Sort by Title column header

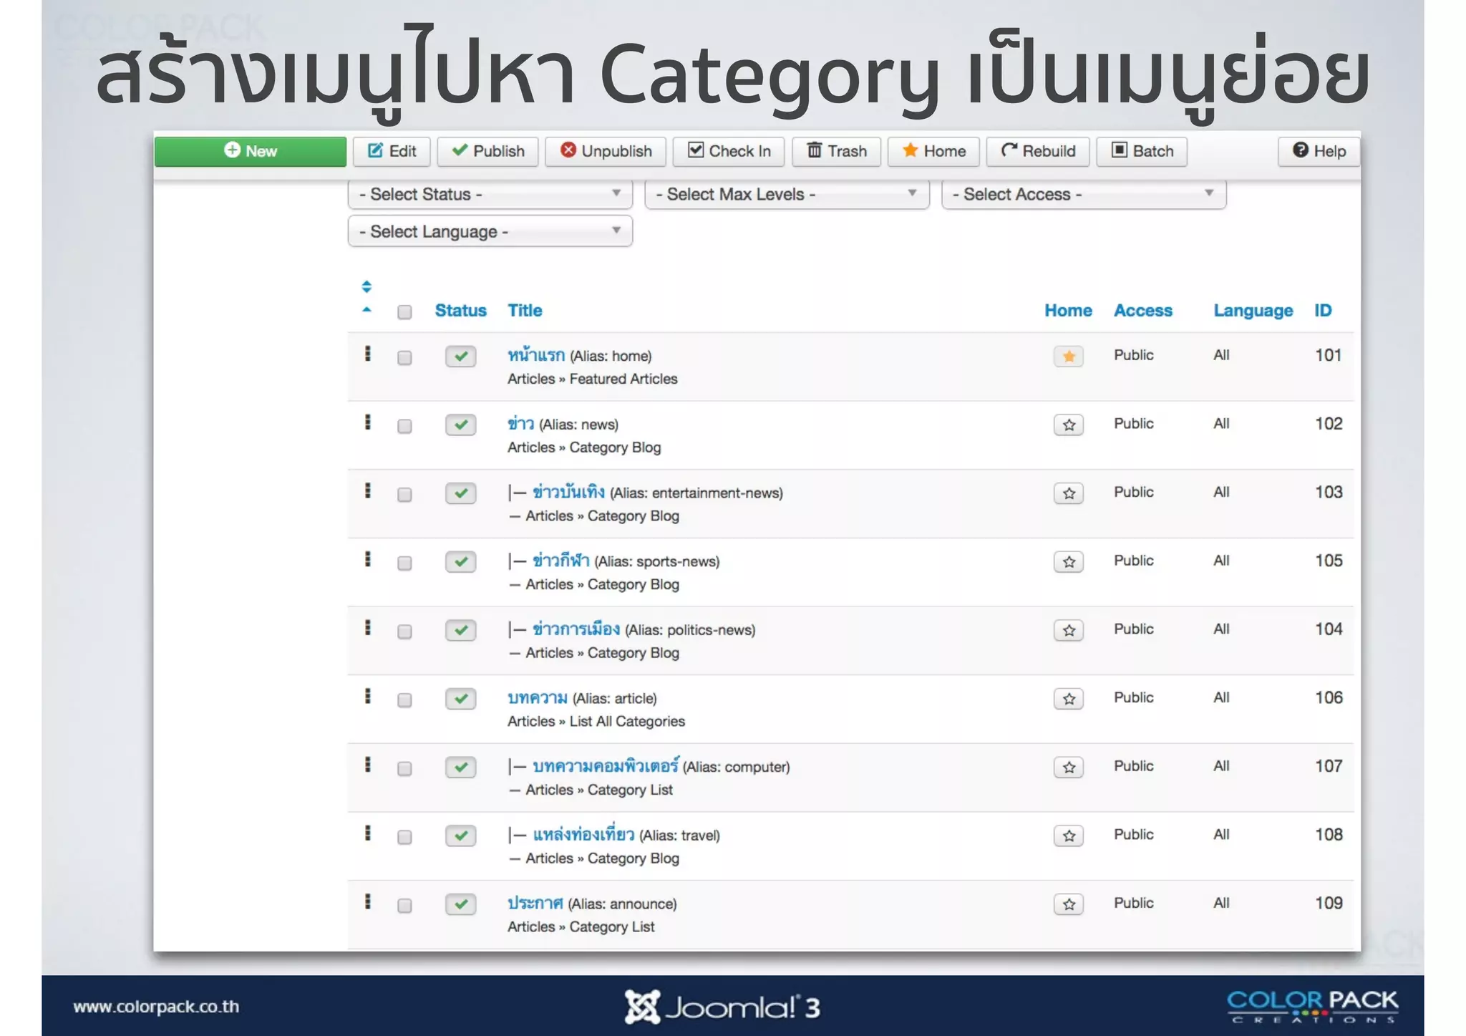525,311
